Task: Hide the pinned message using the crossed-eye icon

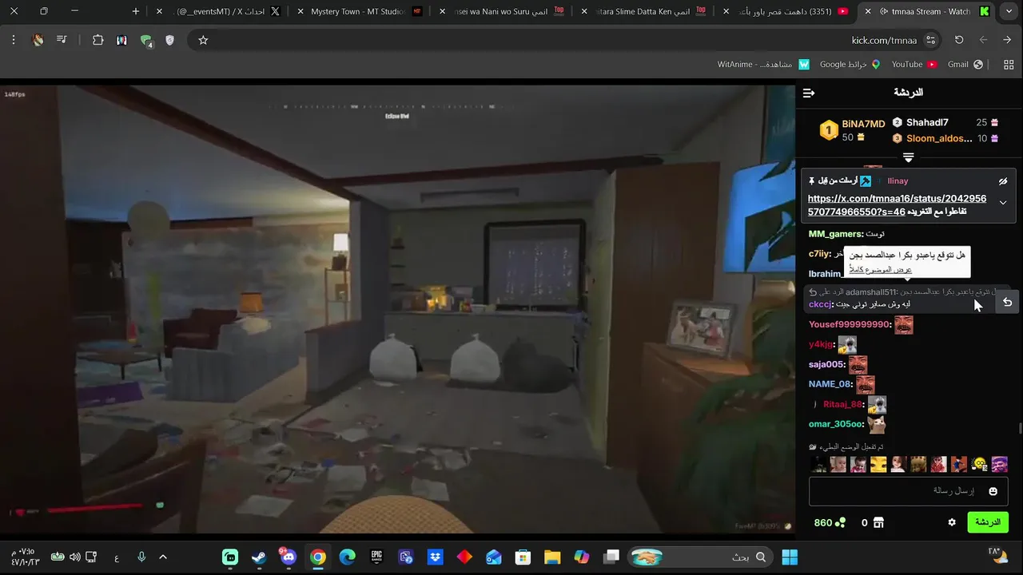Action: click(x=1003, y=181)
